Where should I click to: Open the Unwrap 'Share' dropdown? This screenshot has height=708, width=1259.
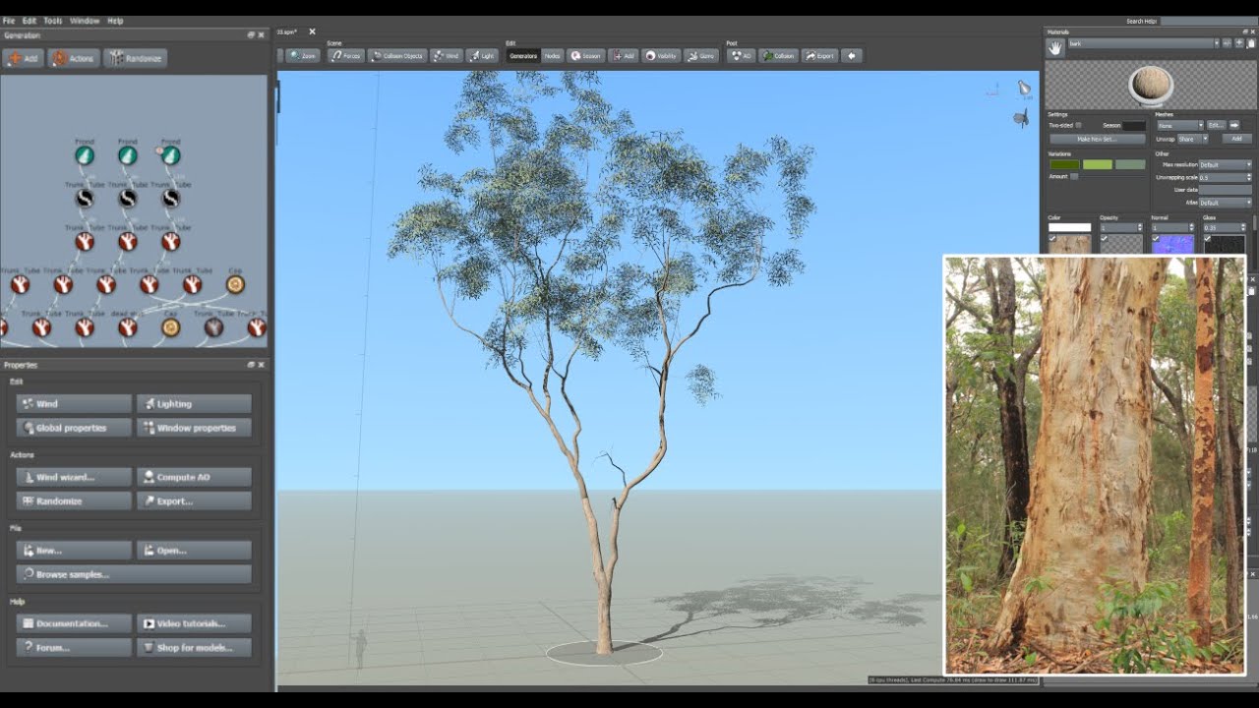[1192, 139]
